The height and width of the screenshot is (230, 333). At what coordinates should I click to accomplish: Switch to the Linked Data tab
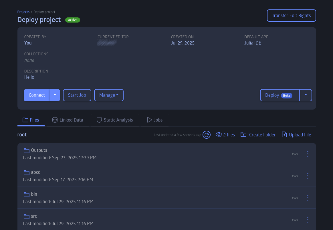click(68, 120)
